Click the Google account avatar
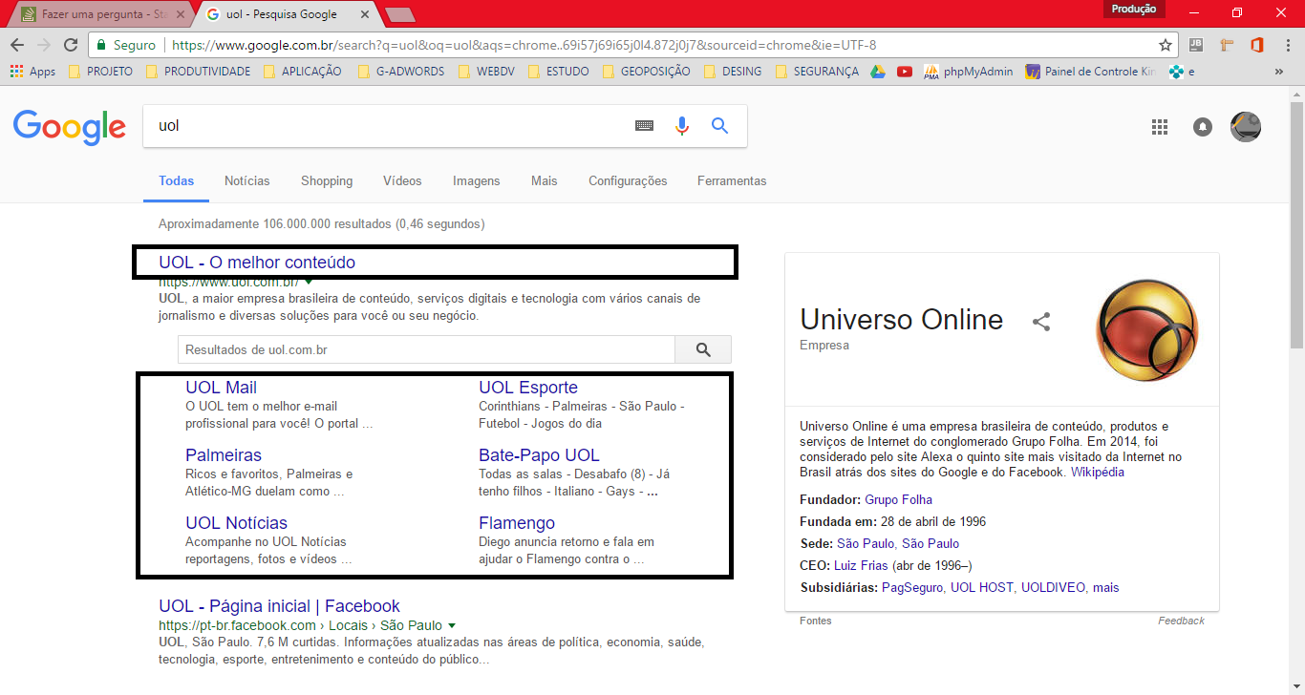Screen dimensions: 1305x695 [1246, 127]
